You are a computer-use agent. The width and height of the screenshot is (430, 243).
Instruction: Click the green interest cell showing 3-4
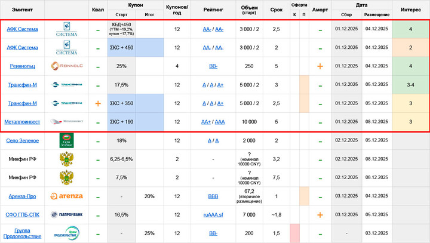[410, 85]
